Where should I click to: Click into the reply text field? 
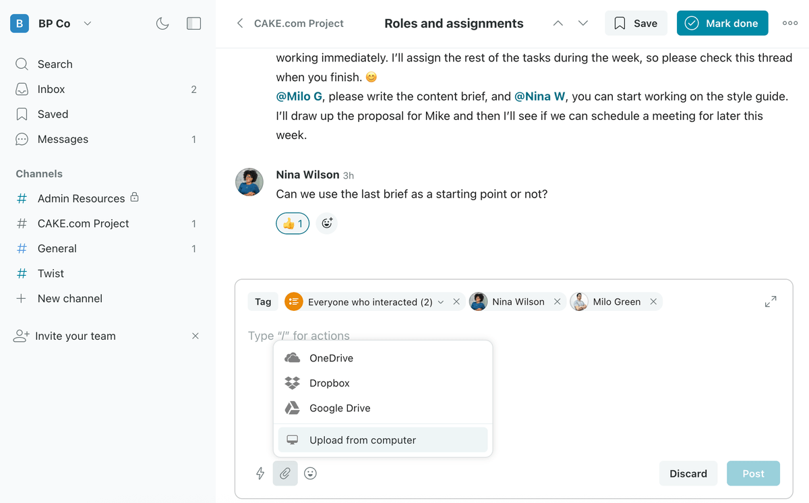(x=539, y=336)
